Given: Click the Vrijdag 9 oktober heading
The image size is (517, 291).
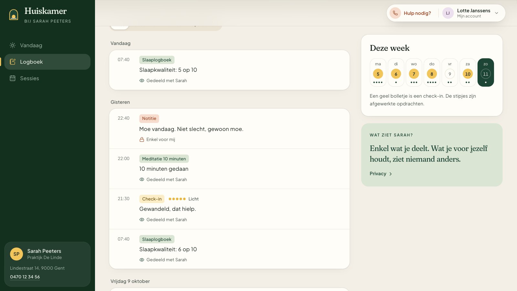Looking at the screenshot, I should [130, 281].
